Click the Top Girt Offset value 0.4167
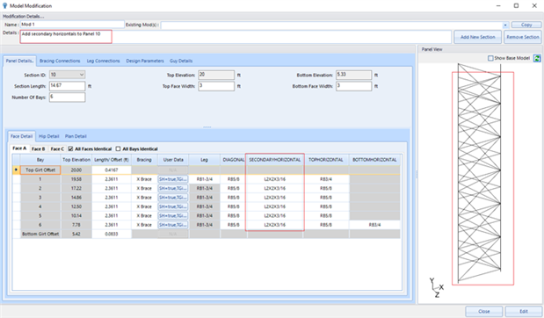544x318 pixels. [112, 170]
